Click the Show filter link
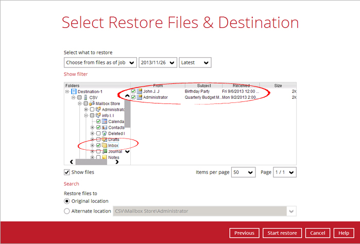Screen dimensions: 360x244 pos(76,74)
